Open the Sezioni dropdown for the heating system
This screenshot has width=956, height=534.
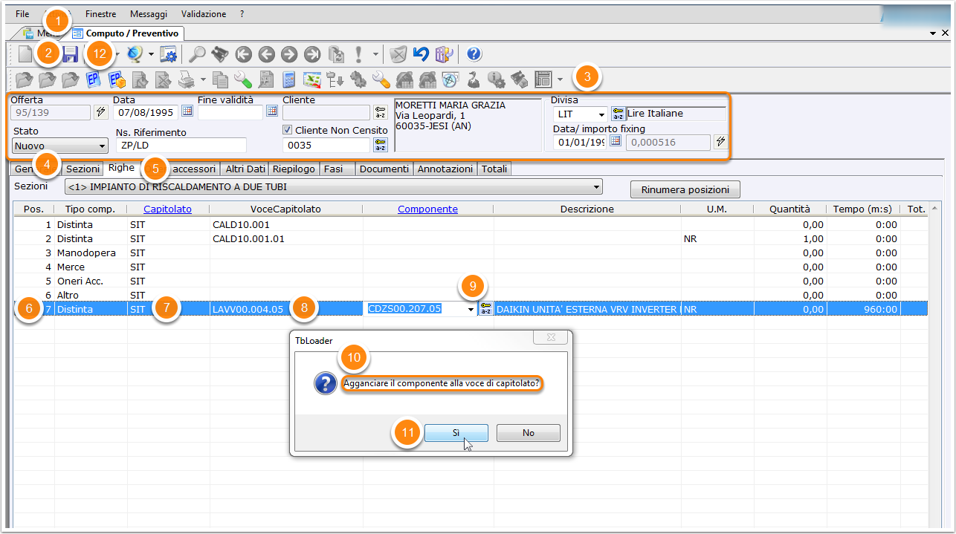coord(596,187)
